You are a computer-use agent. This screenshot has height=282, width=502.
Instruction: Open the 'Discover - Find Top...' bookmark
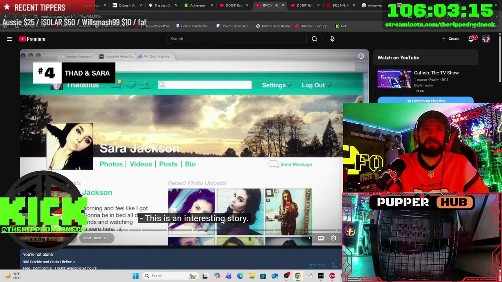[312, 26]
